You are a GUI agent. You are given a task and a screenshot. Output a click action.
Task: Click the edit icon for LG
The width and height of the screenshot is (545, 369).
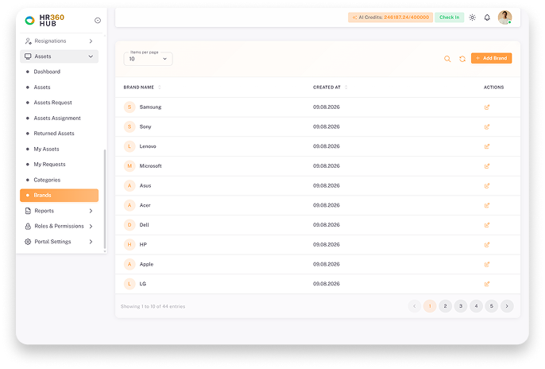(487, 284)
